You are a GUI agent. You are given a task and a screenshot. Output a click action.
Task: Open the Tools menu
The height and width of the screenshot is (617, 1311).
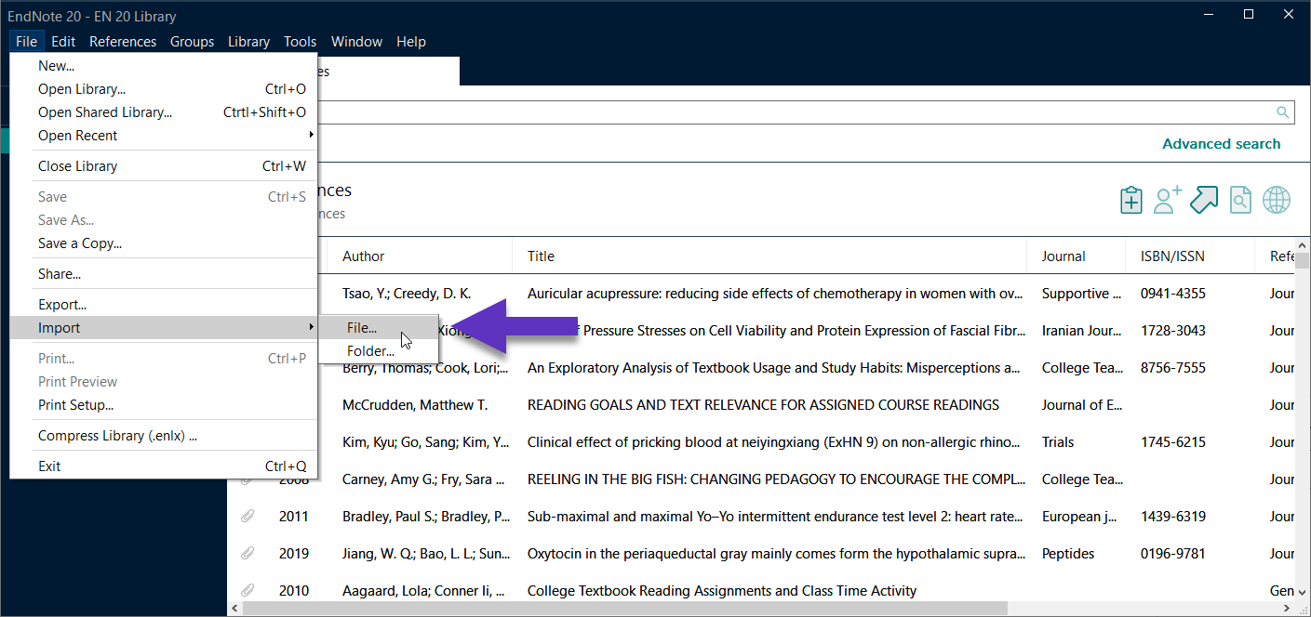click(x=300, y=41)
